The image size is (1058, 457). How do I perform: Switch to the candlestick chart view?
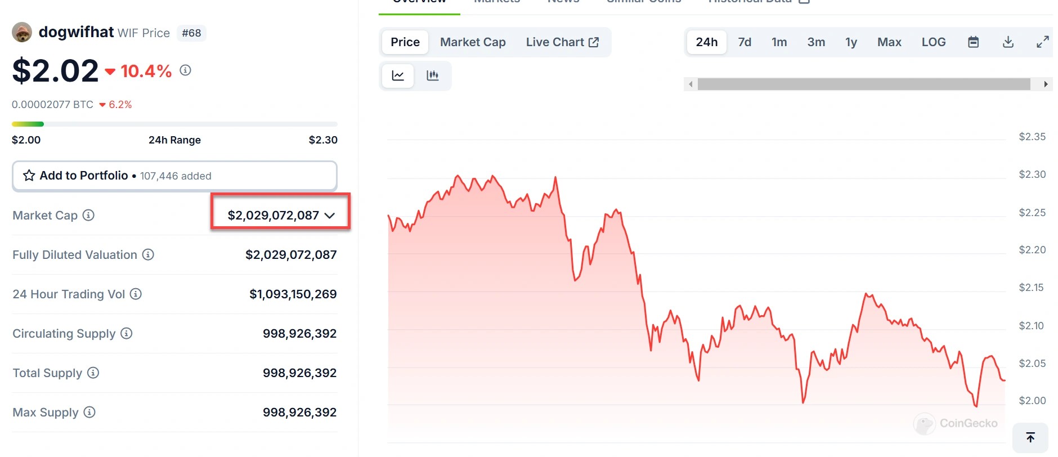[432, 75]
